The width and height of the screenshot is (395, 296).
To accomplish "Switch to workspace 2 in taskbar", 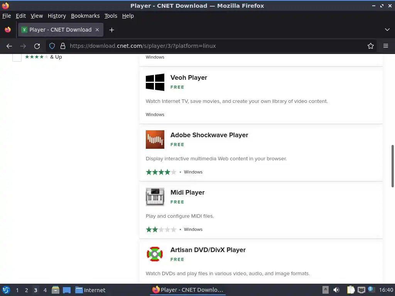I will 27,290.
